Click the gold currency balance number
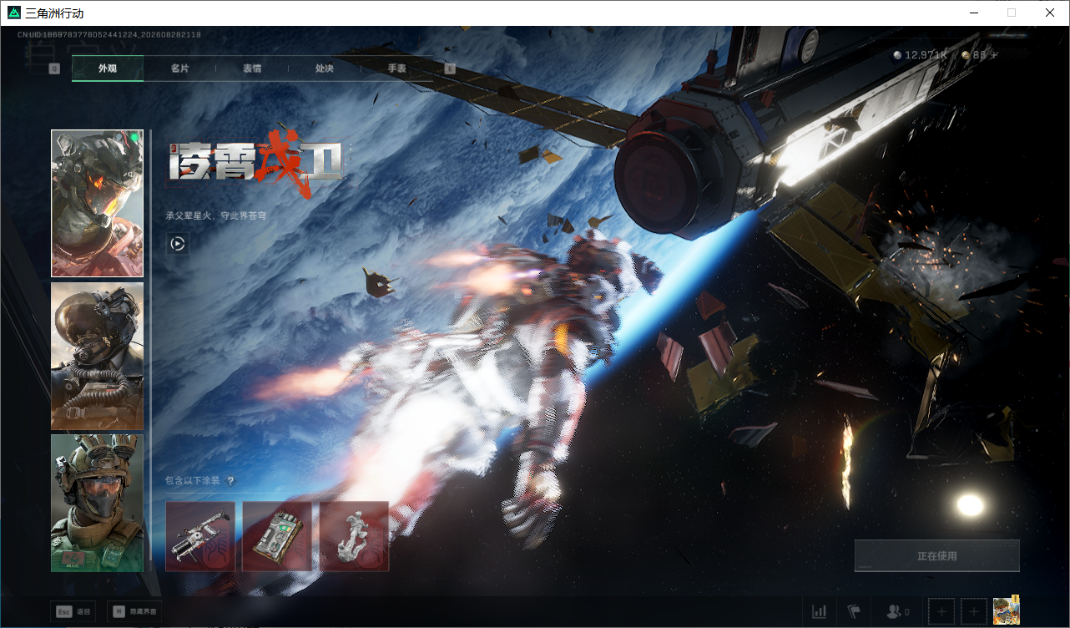 pos(980,55)
